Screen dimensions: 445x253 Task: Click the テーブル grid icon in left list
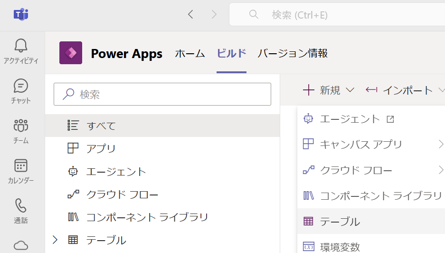pyautogui.click(x=73, y=240)
